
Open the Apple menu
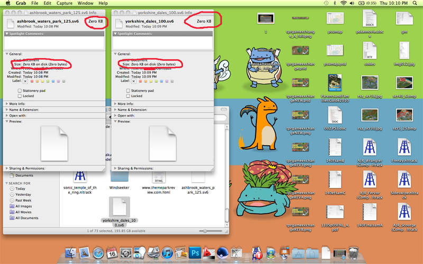coord(8,3)
